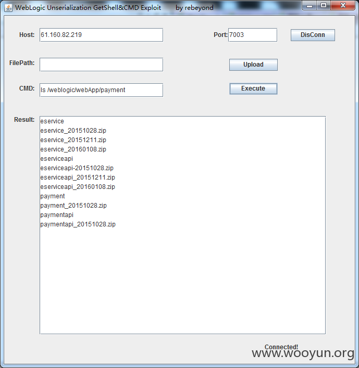
Task: Focus the CMD input field
Action: pyautogui.click(x=101, y=90)
